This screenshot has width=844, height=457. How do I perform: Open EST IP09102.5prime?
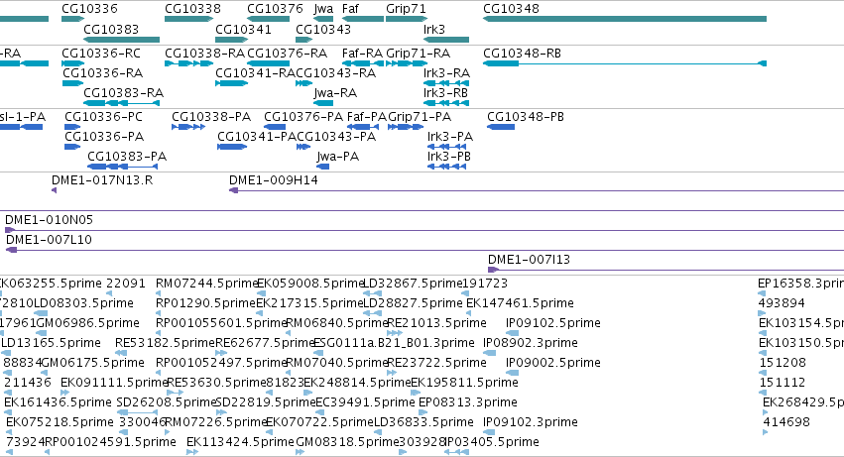553,323
